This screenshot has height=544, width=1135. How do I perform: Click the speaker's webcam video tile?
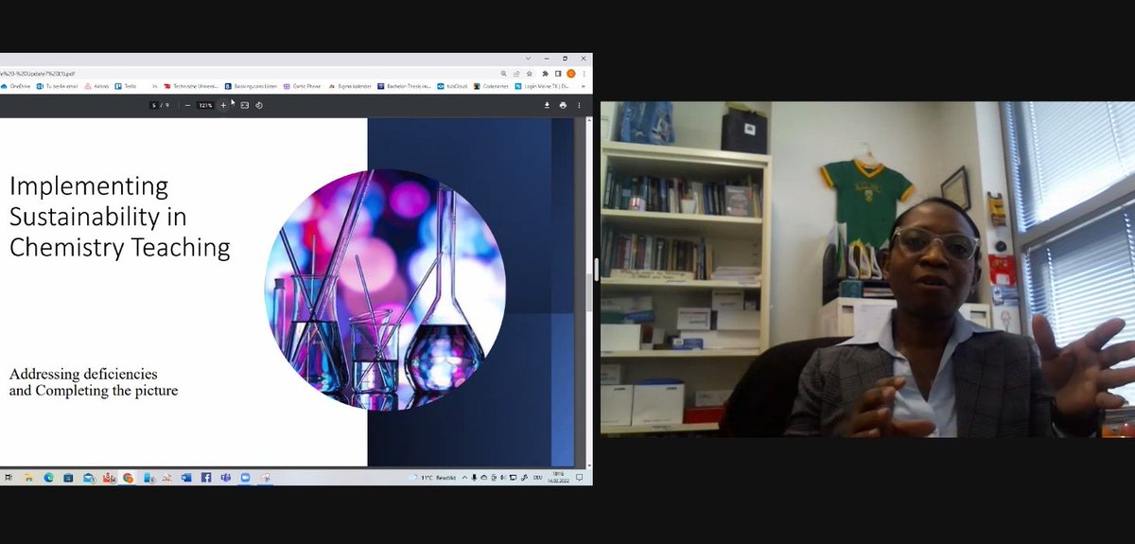[x=867, y=269]
